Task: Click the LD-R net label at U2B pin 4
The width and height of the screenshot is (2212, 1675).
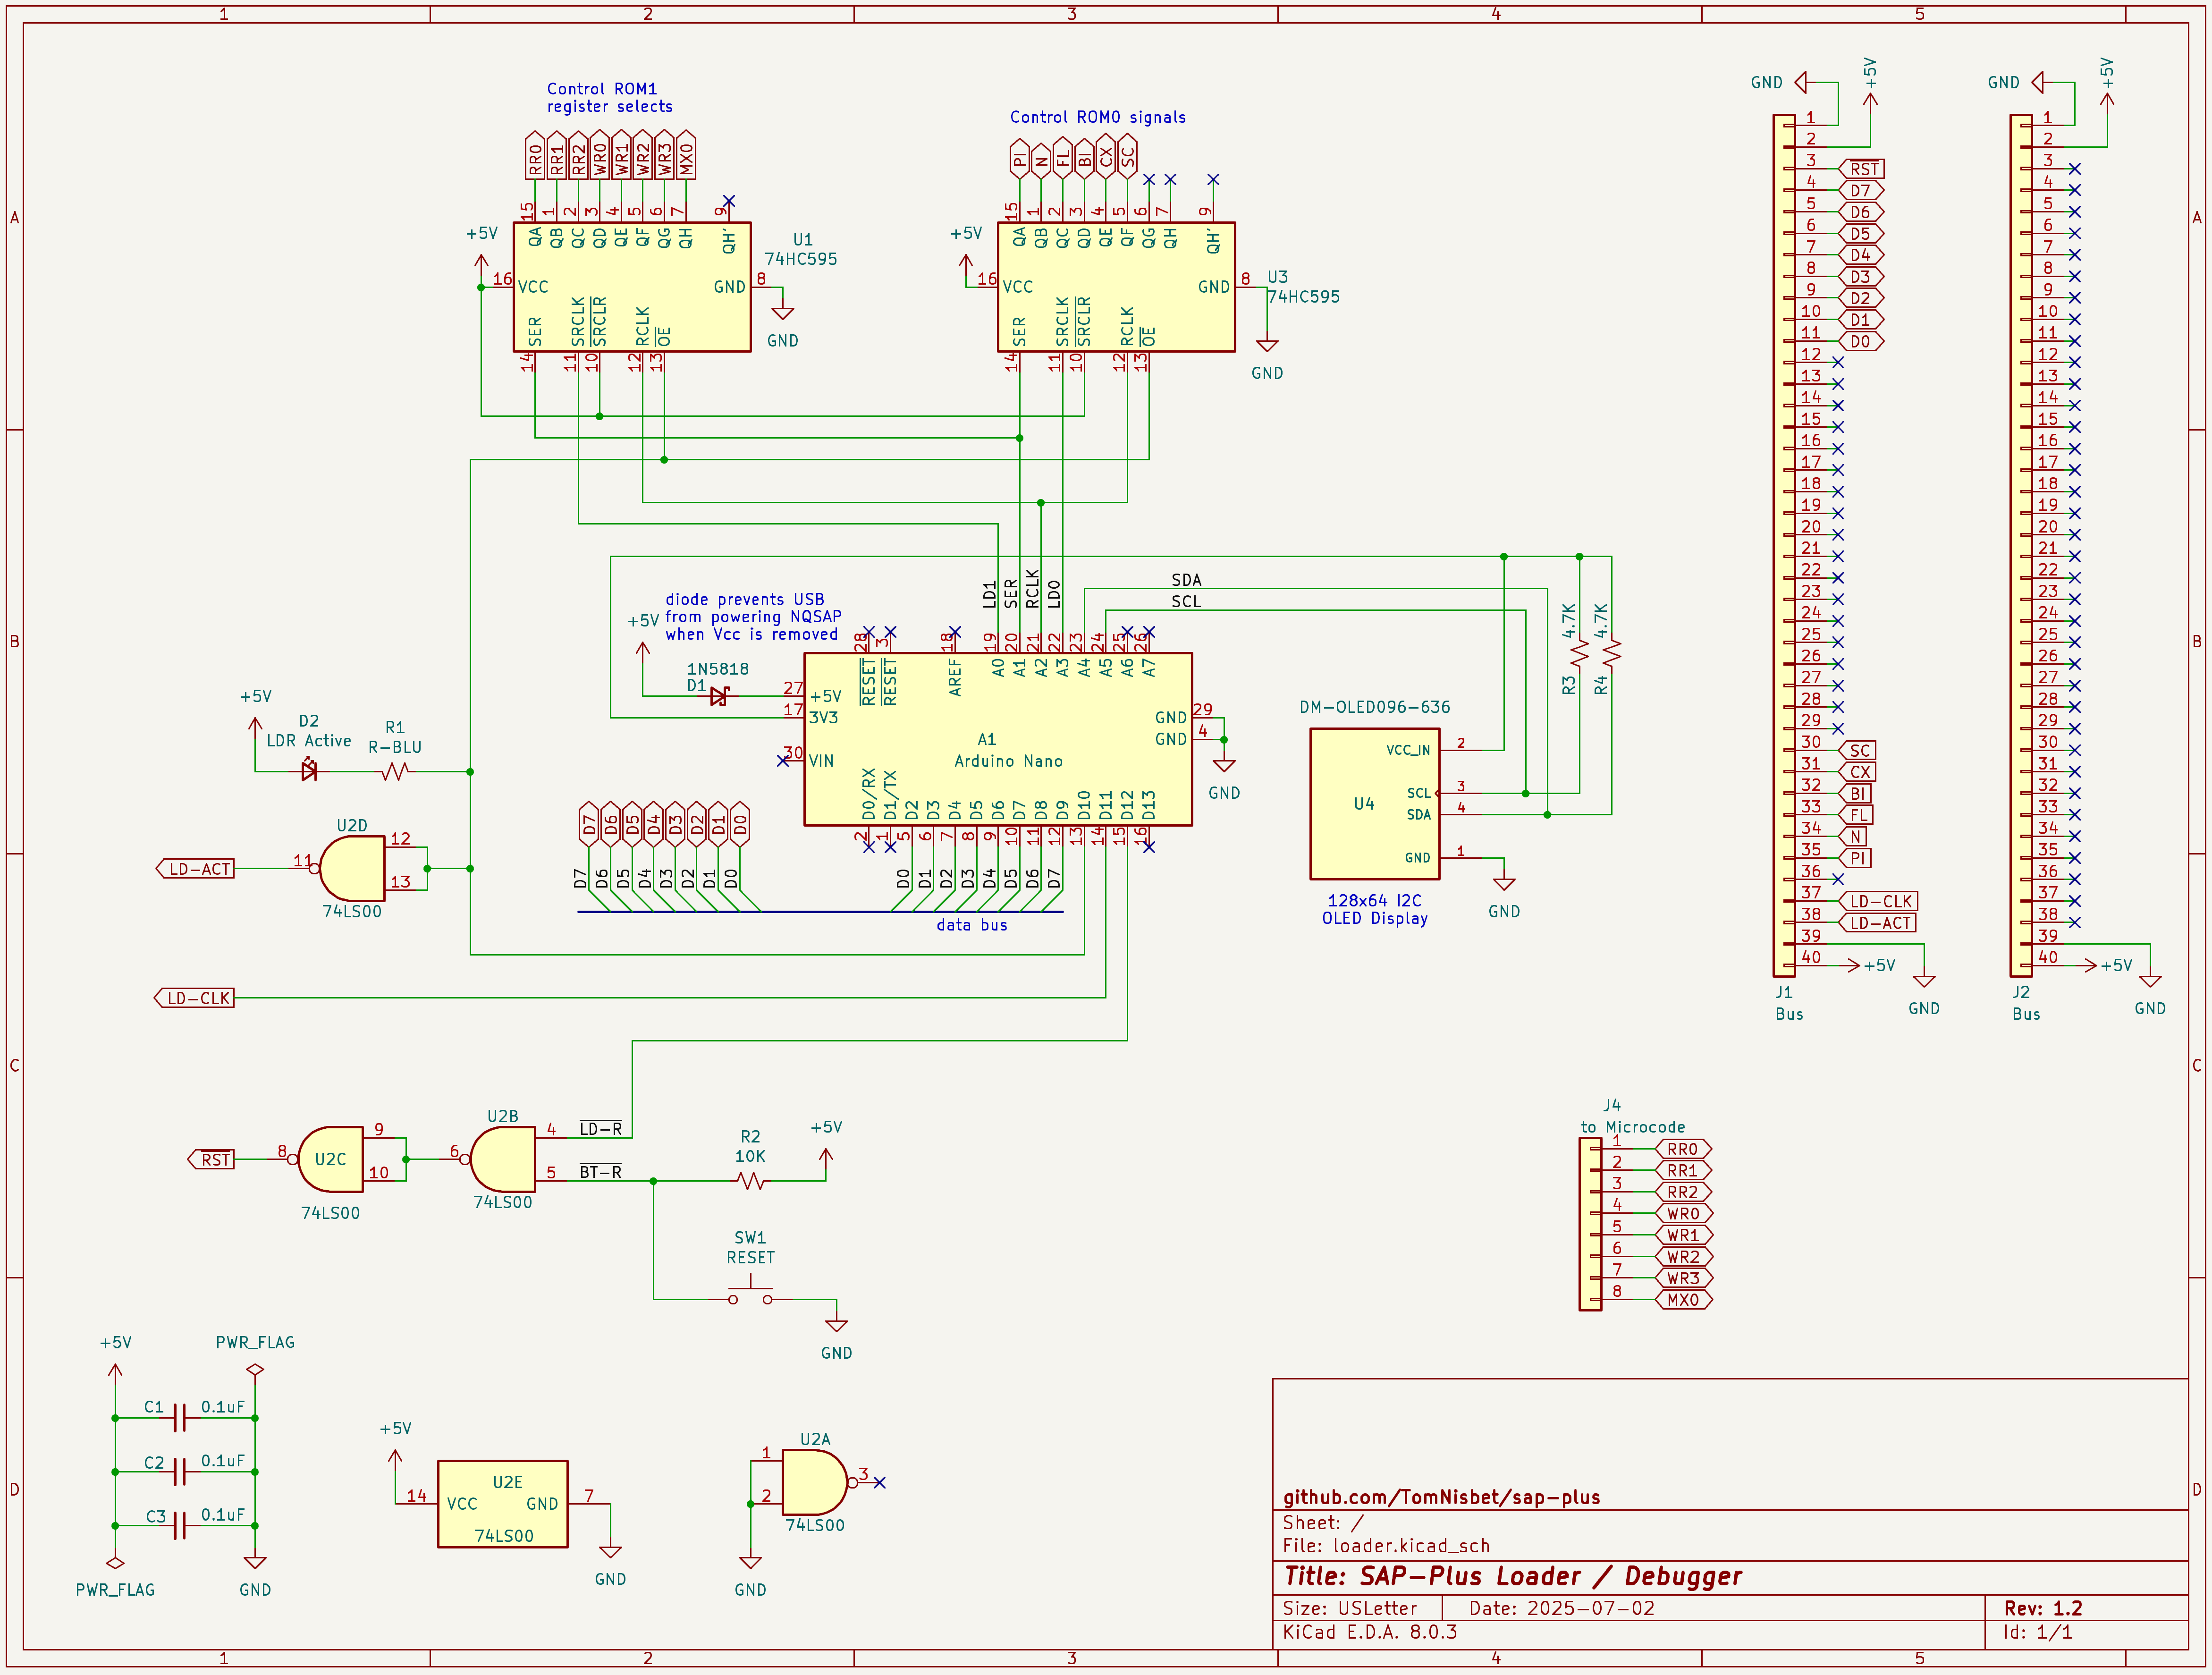Action: click(601, 1129)
